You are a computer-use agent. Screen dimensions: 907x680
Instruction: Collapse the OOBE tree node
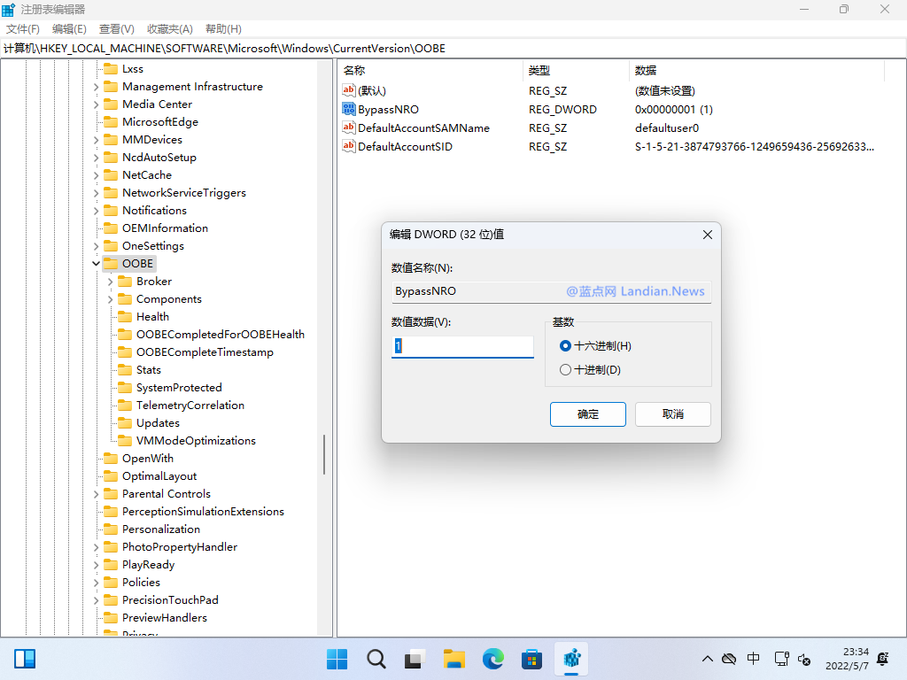point(96,264)
